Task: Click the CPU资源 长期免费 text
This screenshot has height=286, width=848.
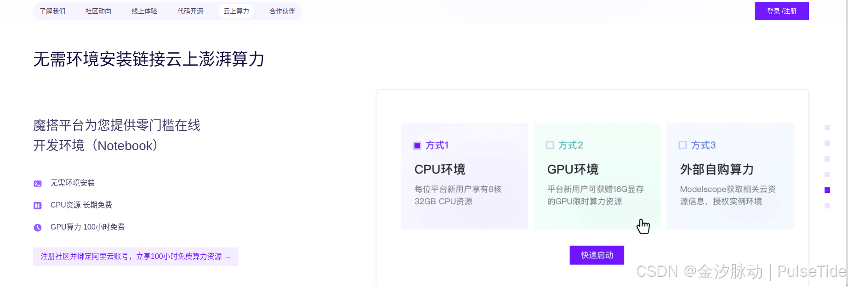Action: (x=81, y=205)
